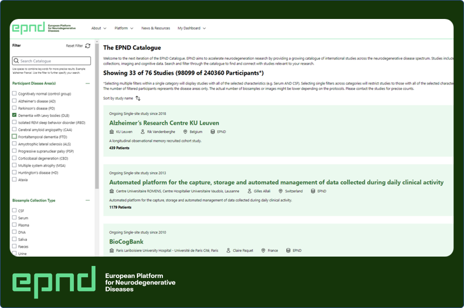This screenshot has width=464, height=308.
Task: Click inside the Search Catalogue field
Action: point(50,60)
